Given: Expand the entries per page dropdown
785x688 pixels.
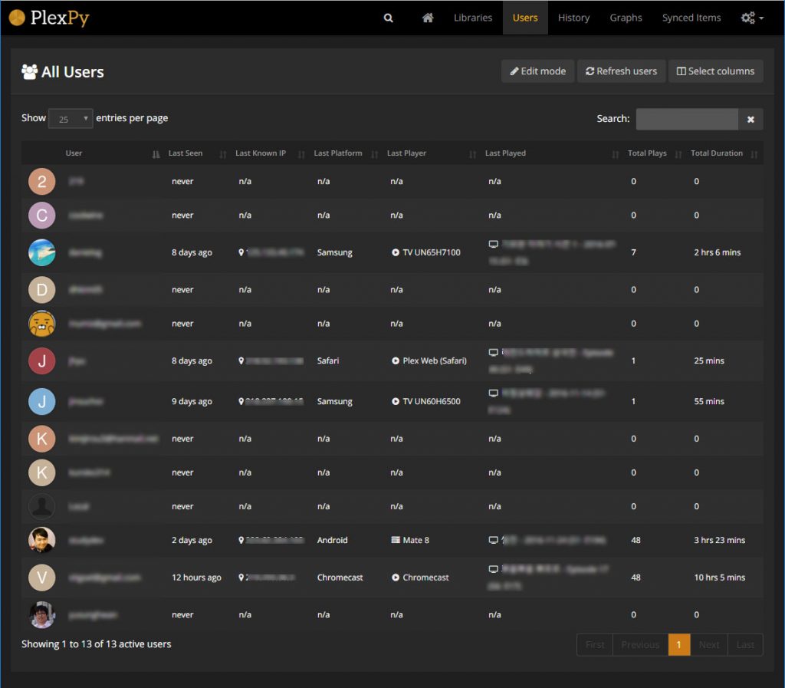Looking at the screenshot, I should pos(71,119).
